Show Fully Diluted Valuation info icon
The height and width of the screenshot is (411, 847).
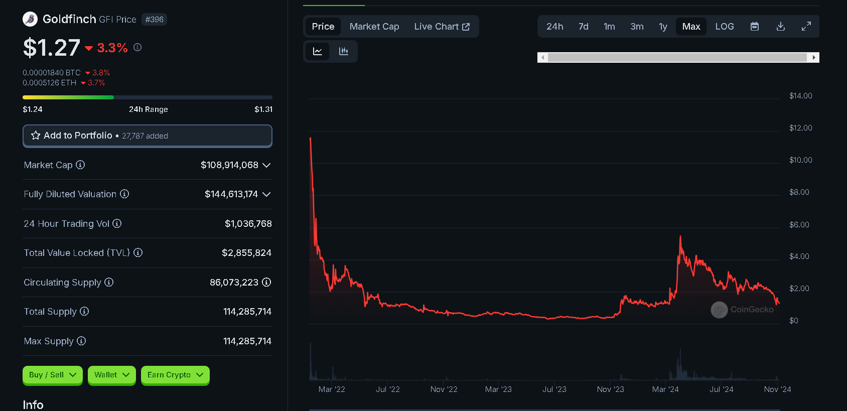tap(124, 194)
